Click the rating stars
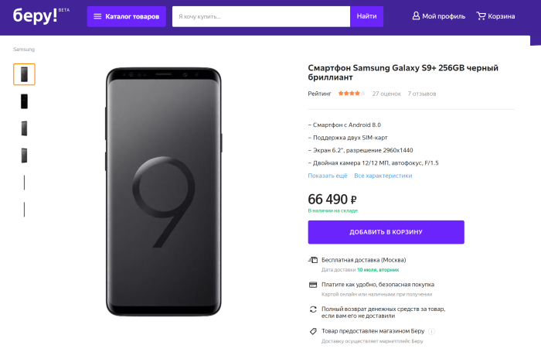 click(352, 94)
